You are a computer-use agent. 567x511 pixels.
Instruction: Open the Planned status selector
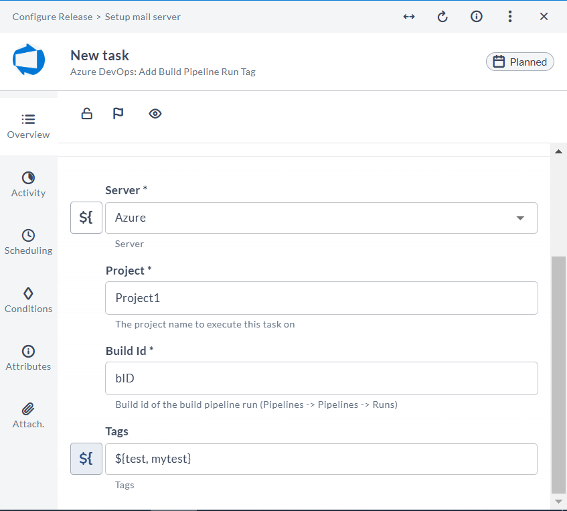519,62
